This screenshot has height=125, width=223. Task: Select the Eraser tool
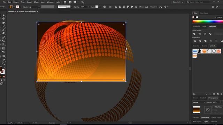(x=3, y=33)
